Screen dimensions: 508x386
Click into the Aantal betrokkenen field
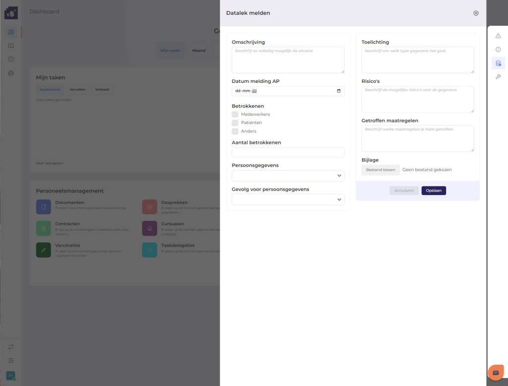pos(288,153)
